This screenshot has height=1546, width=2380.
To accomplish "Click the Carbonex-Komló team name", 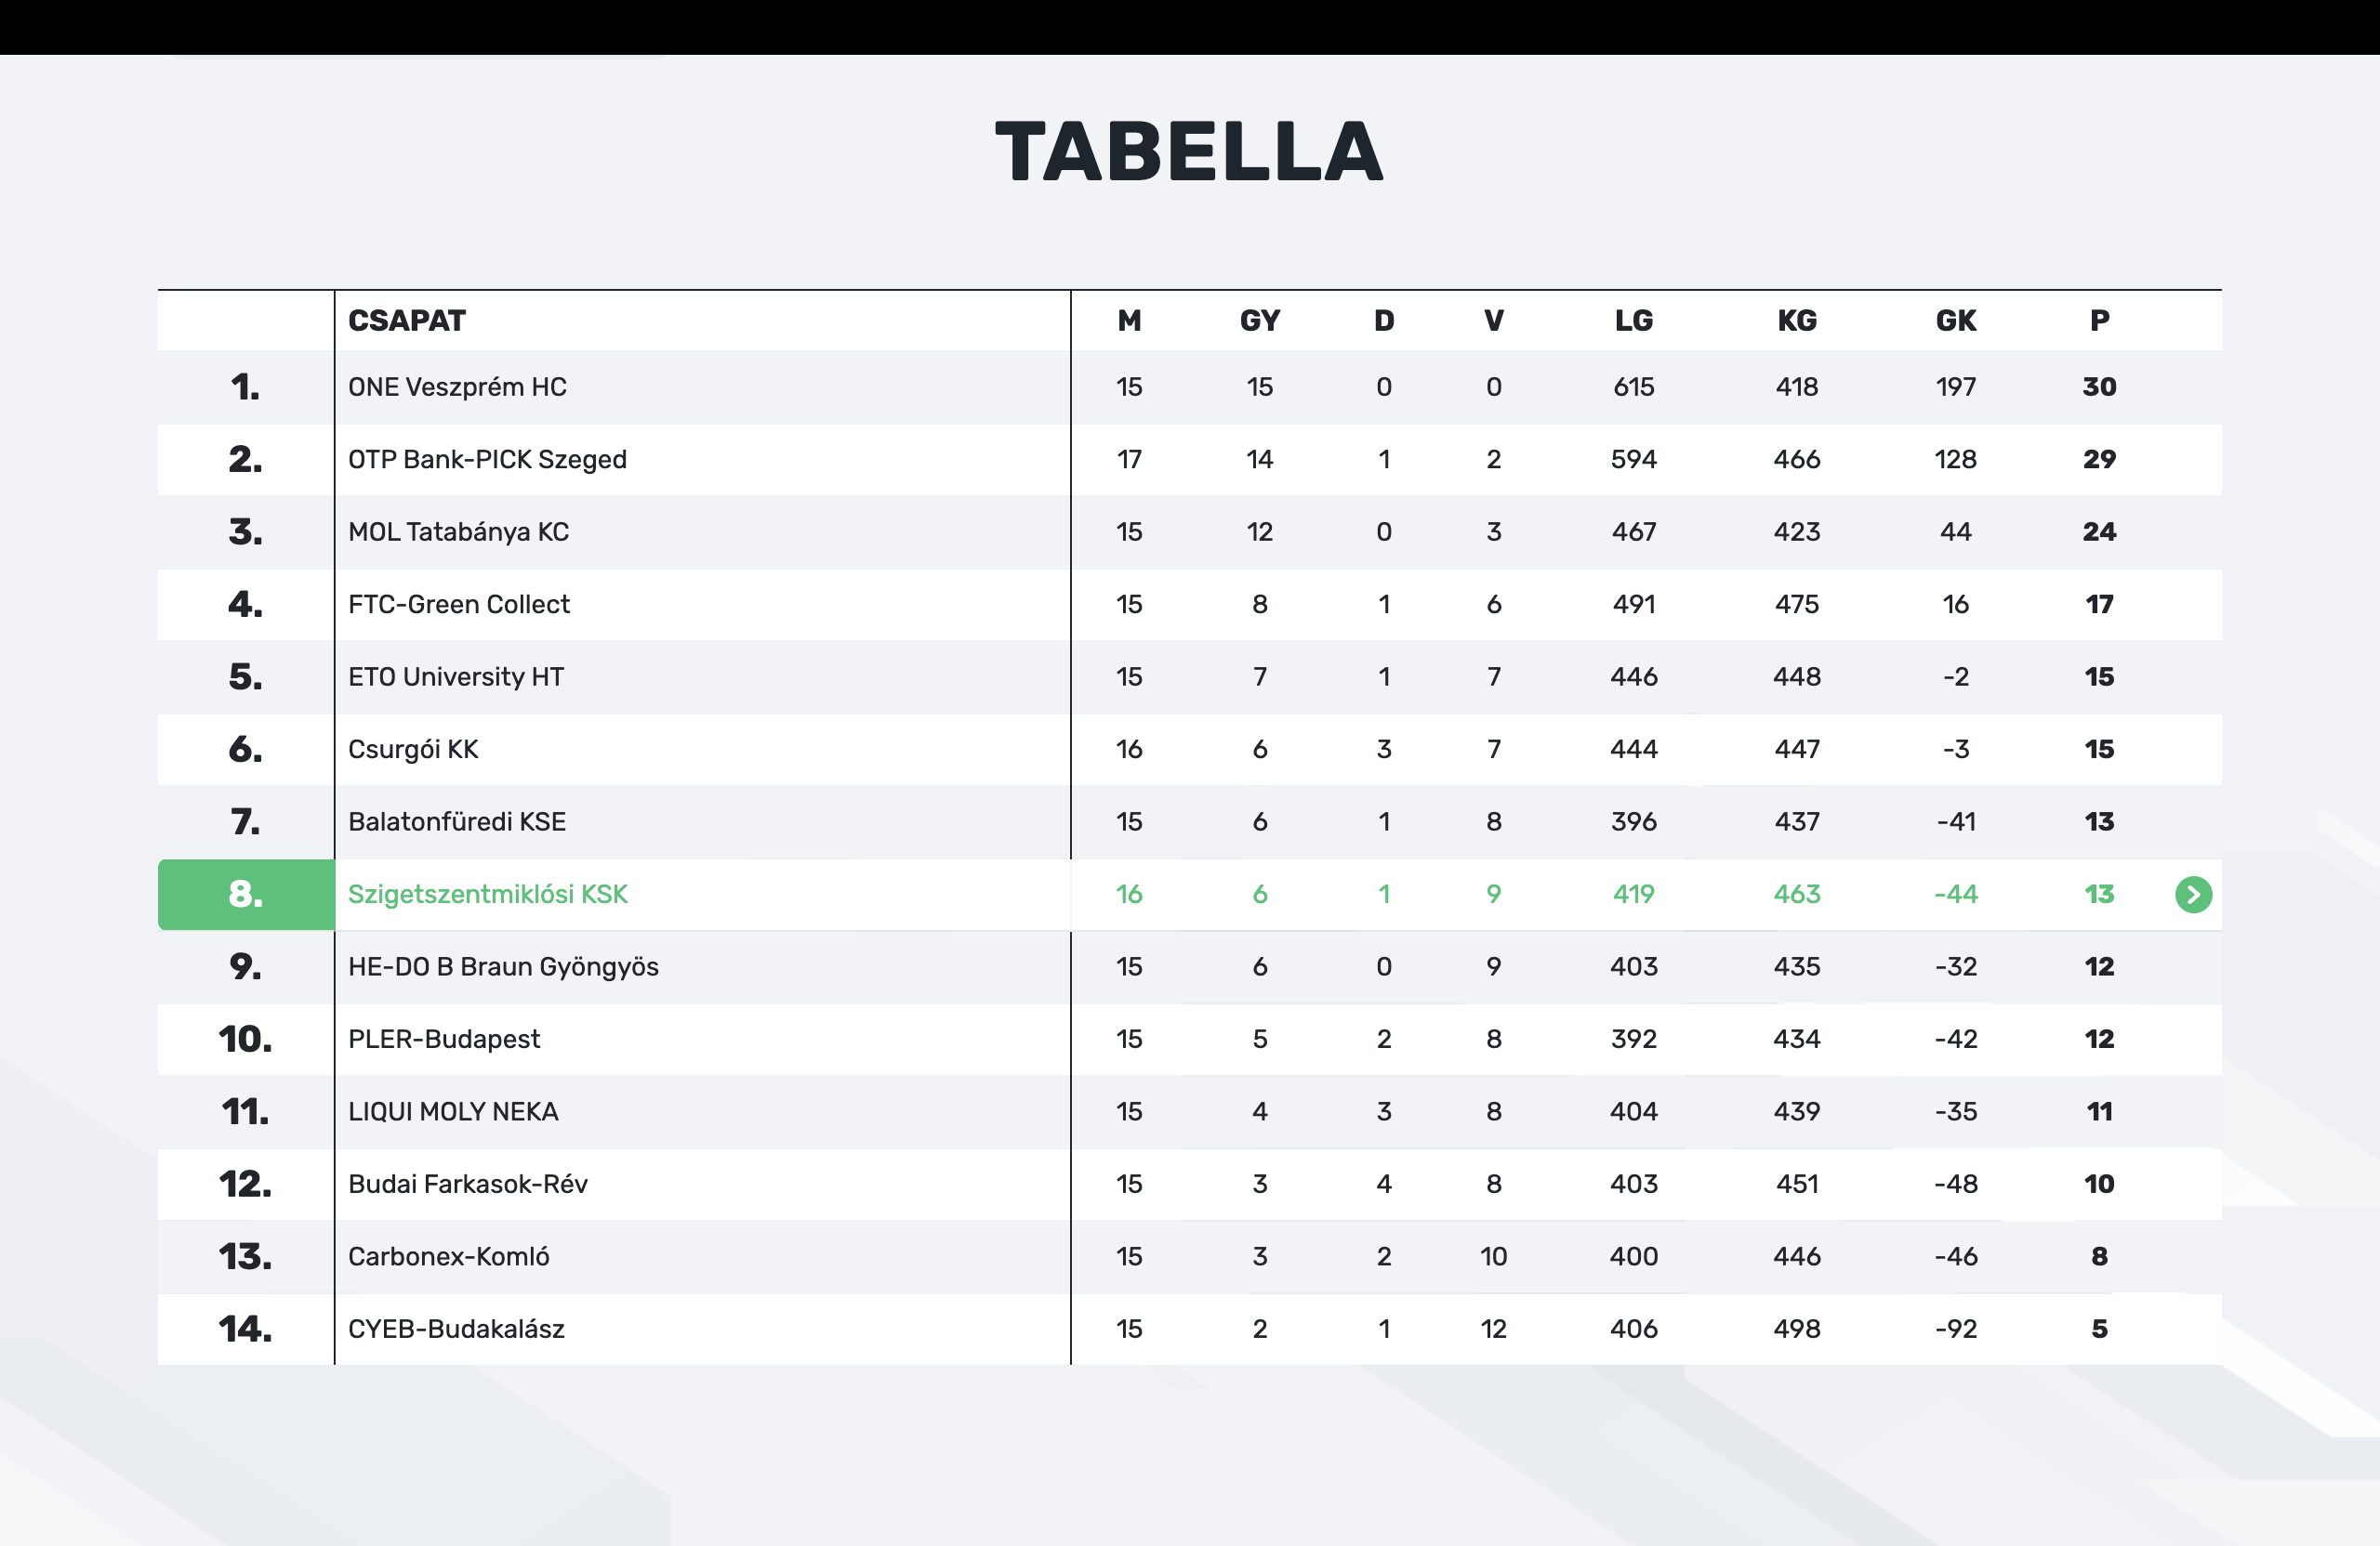I will pos(448,1256).
